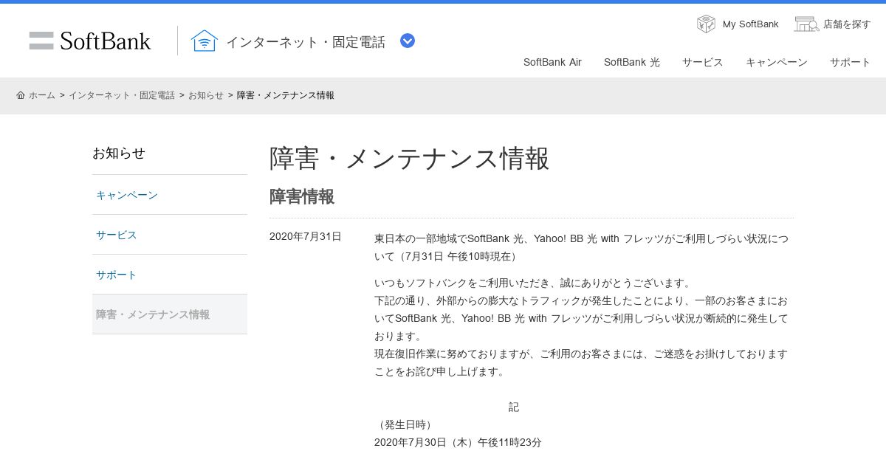
Task: Click the home icon in breadcrumb
Action: click(21, 95)
